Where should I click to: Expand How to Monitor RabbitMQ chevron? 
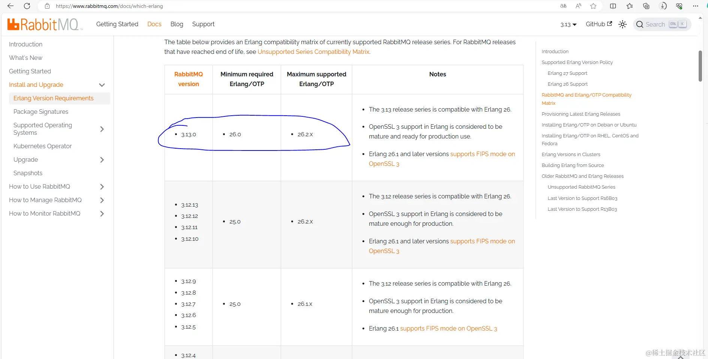pos(102,214)
